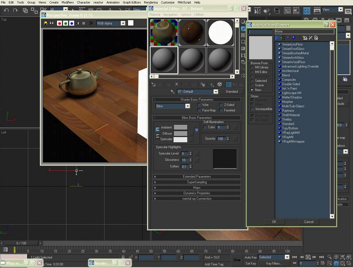This screenshot has height=268, width=353.
Task: Click the Make Preview film icon
Action: tap(243, 55)
